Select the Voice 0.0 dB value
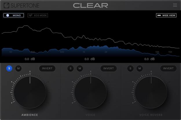Viewport: 181px width, 120px height. (x=89, y=59)
